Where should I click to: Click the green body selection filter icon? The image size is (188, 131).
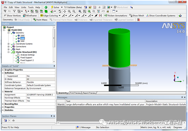46,11
